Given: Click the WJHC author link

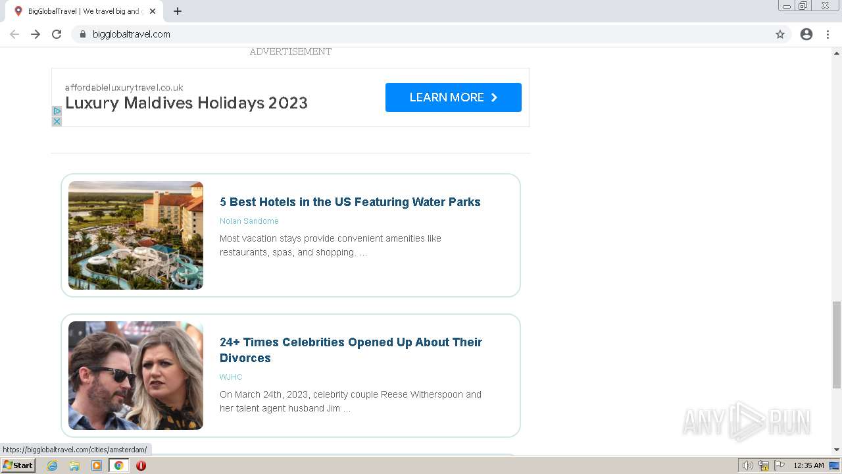Looking at the screenshot, I should pyautogui.click(x=231, y=377).
